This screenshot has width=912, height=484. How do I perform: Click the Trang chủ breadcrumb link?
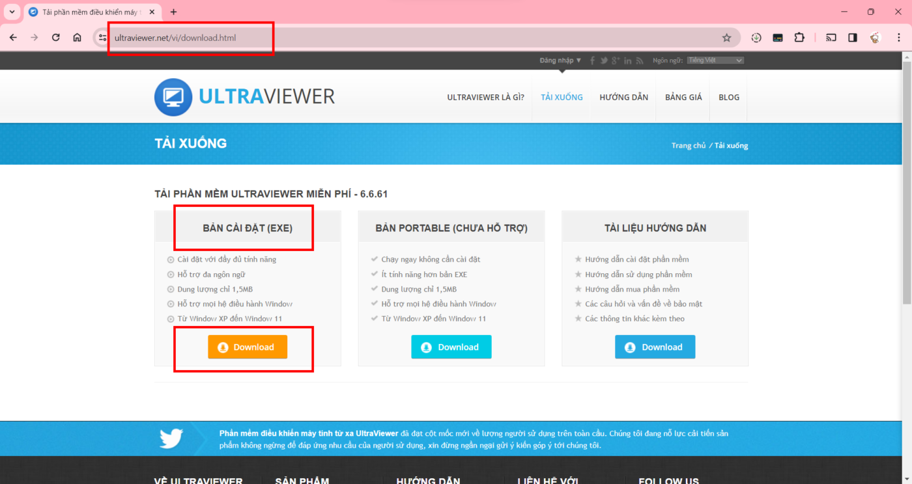coord(689,146)
